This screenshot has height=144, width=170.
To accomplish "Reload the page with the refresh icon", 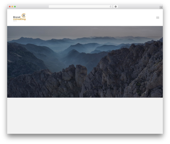I will coord(111,7).
